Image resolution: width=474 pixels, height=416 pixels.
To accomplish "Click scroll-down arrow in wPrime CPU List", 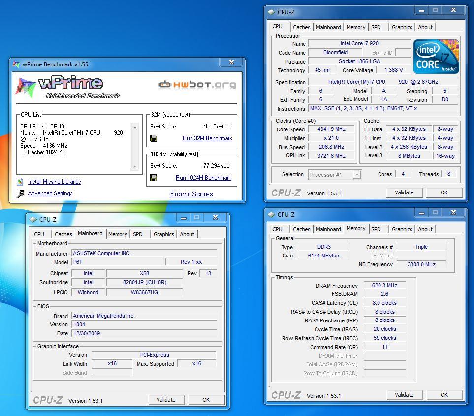I will tap(135, 166).
